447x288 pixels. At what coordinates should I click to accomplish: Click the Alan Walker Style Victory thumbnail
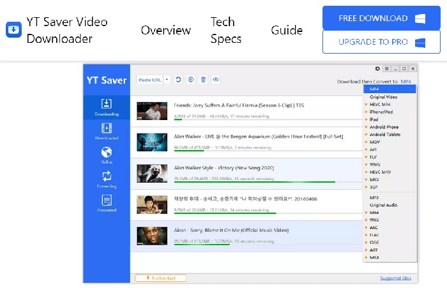(x=152, y=173)
